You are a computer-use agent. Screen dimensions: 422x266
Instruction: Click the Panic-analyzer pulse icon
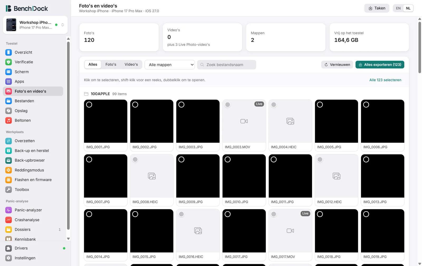[x=8, y=210]
